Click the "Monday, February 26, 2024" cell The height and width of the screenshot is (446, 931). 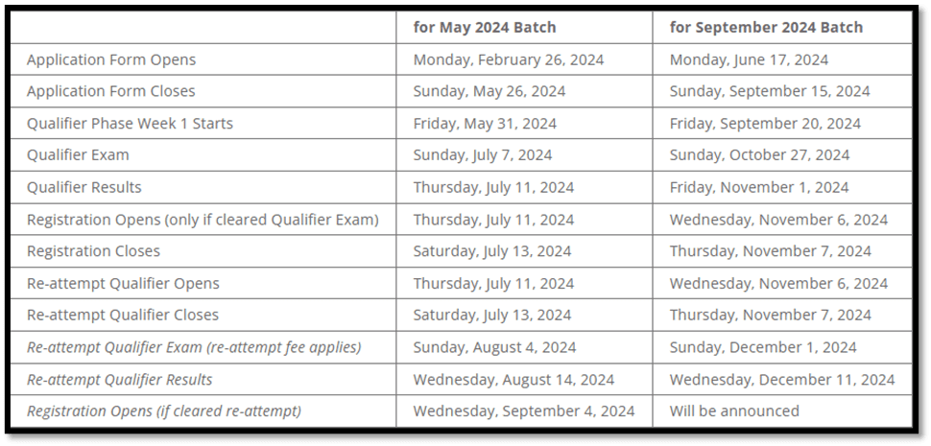point(509,59)
